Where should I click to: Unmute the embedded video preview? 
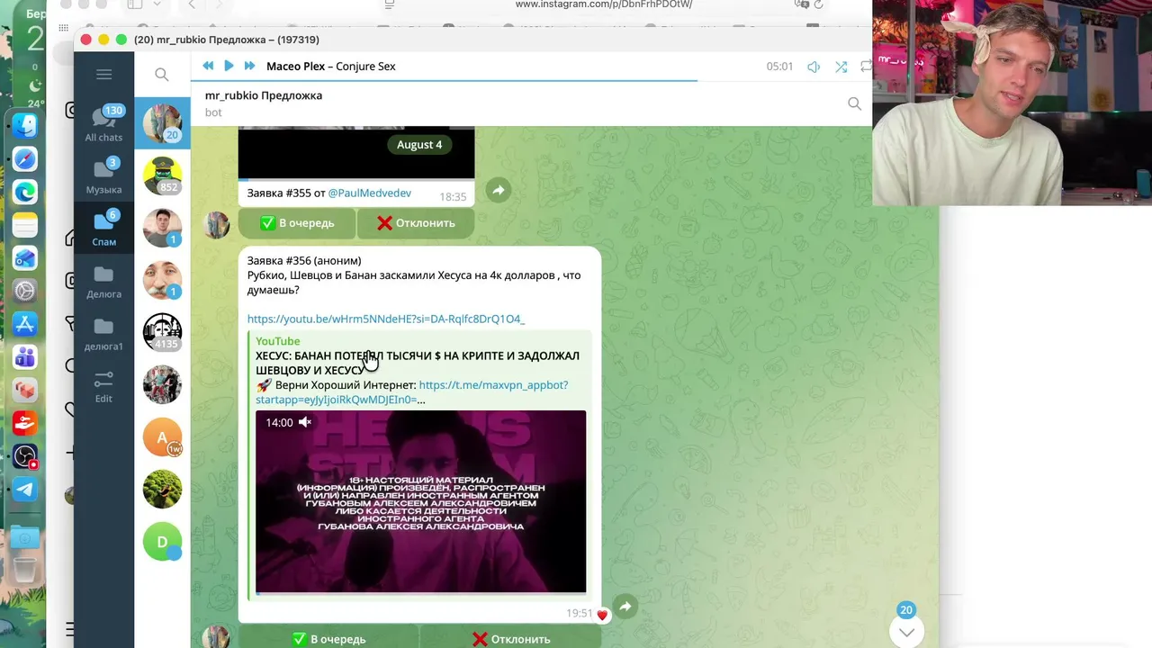(x=305, y=422)
